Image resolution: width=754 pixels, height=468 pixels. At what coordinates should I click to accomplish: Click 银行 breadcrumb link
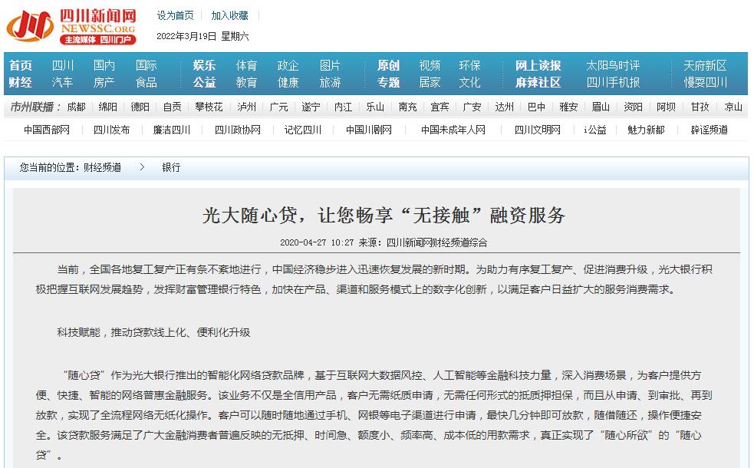point(171,167)
